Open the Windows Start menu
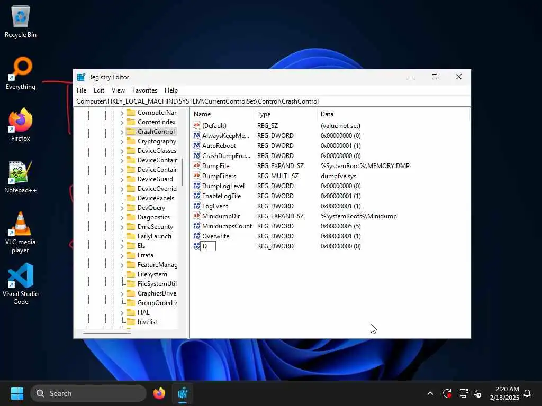 [x=17, y=393]
